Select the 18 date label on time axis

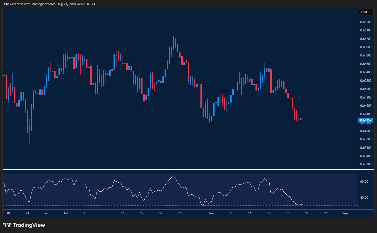coord(8,213)
